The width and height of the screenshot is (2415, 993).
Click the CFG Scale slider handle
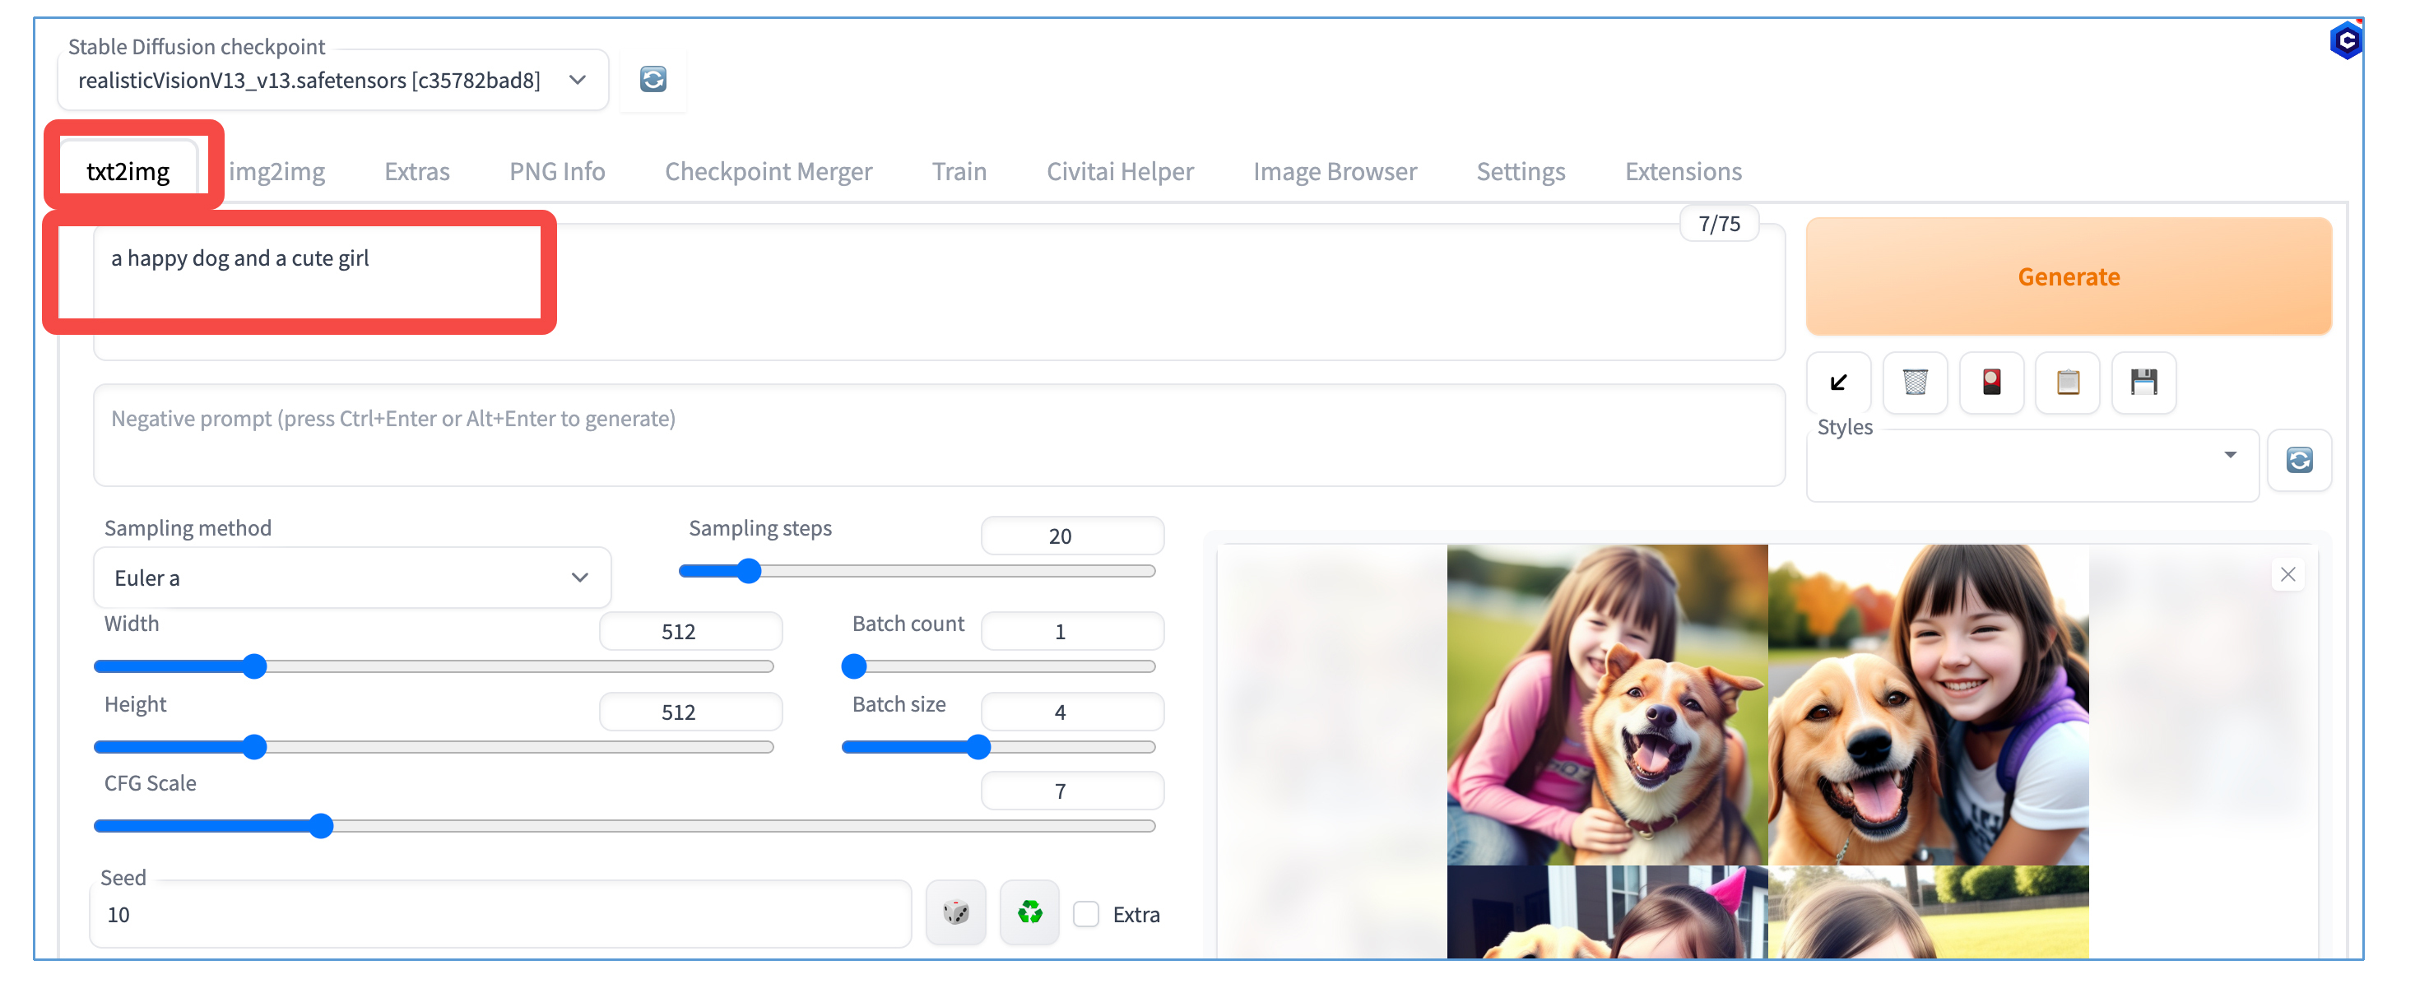pos(321,826)
